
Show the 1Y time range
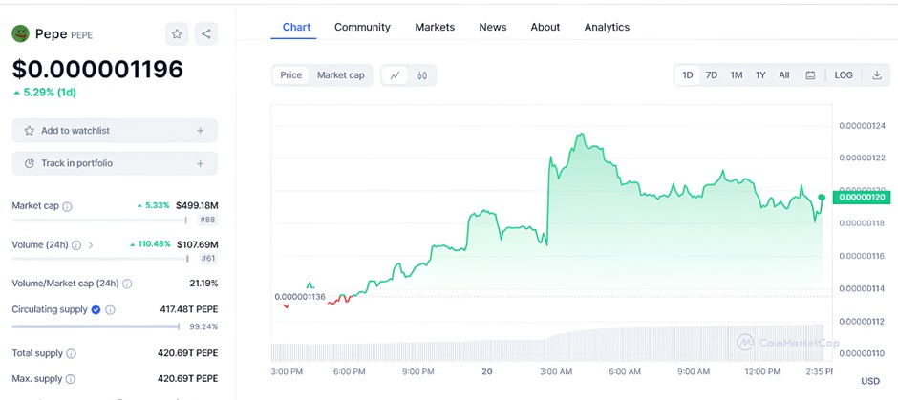click(760, 75)
